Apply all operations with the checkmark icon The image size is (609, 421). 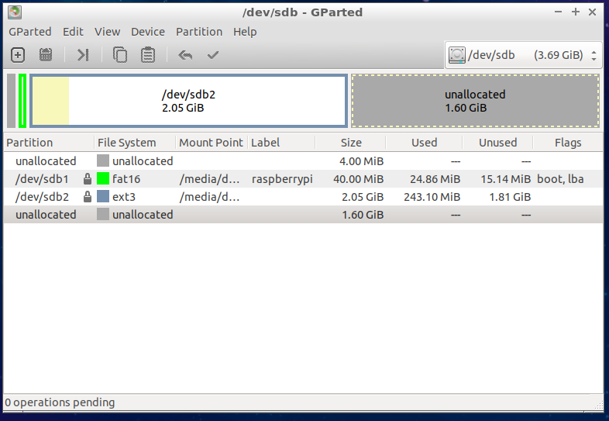pyautogui.click(x=213, y=55)
